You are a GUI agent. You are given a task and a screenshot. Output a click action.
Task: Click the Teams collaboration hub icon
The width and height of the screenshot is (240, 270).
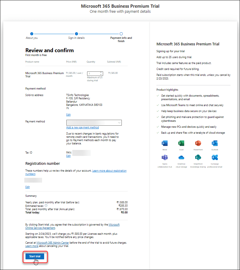point(164,157)
